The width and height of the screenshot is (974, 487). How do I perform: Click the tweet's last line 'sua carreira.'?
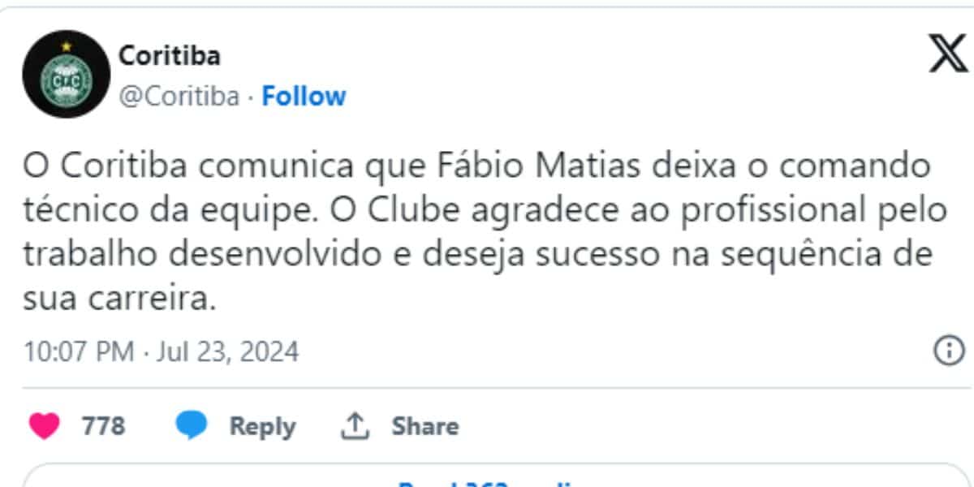pyautogui.click(x=119, y=300)
